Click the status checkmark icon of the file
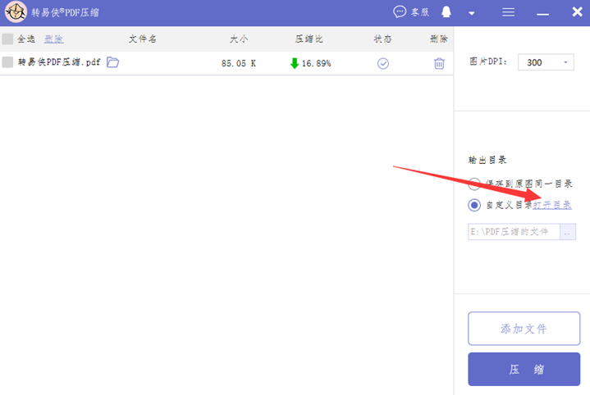590x395 pixels. pyautogui.click(x=383, y=64)
